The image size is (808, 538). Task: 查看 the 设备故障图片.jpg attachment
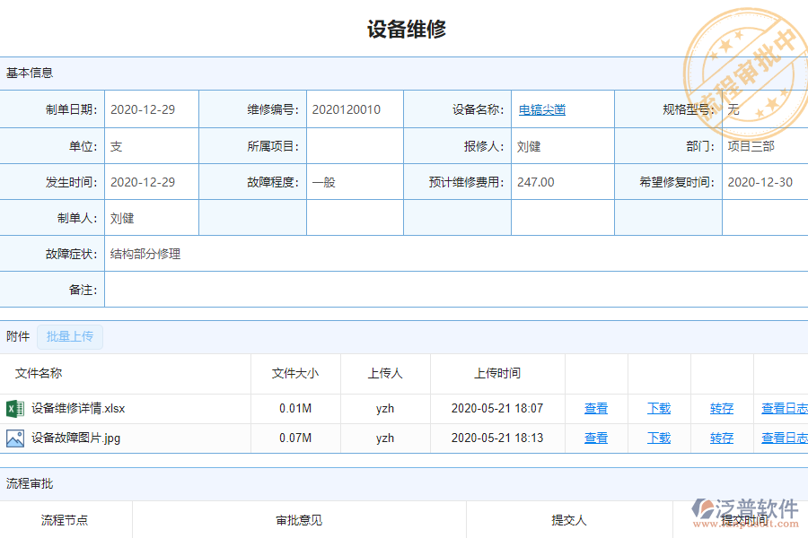point(595,438)
